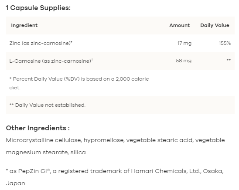
Task: Click the registered trademark symbol after PepZin GI
Action: point(48,170)
